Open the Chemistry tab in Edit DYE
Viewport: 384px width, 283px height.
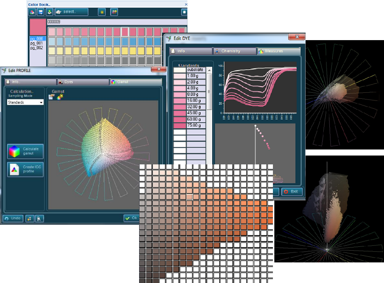tap(234, 51)
